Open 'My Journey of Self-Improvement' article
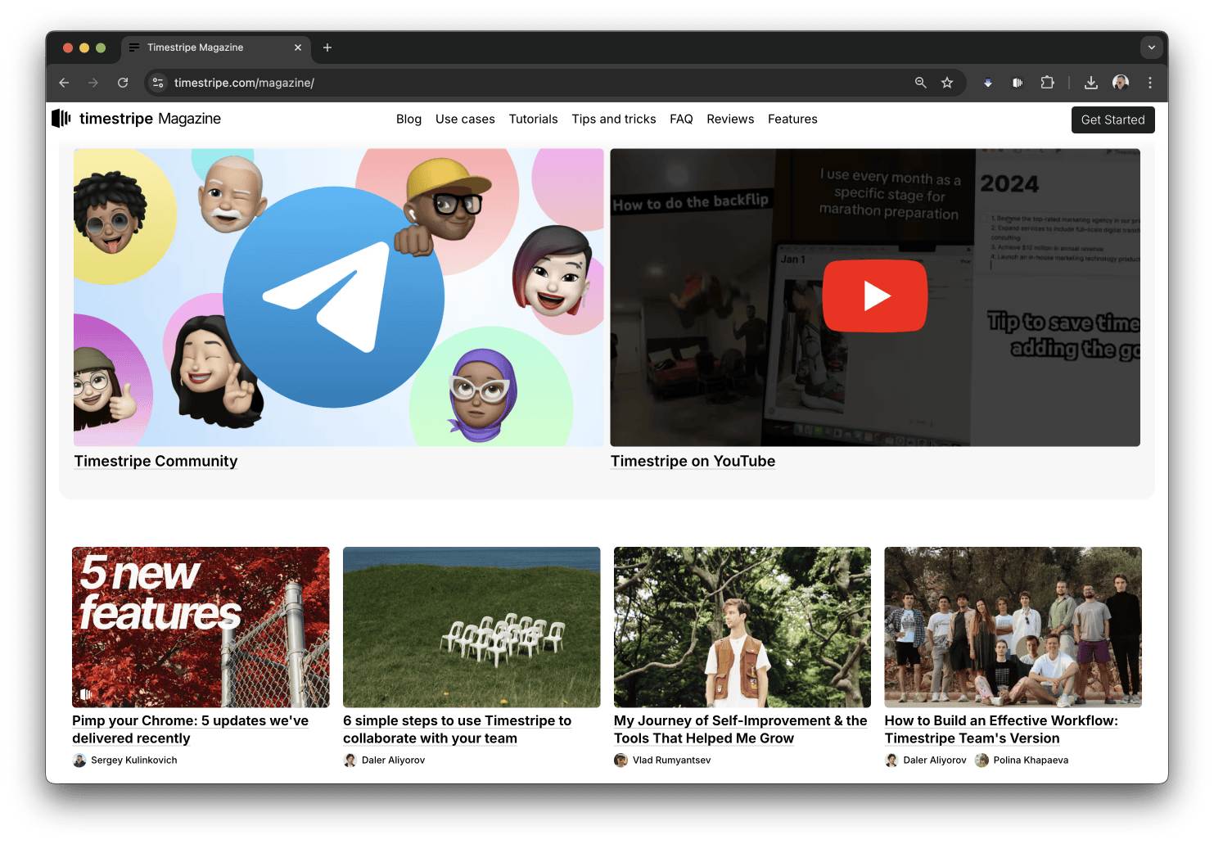The height and width of the screenshot is (844, 1214). point(741,729)
